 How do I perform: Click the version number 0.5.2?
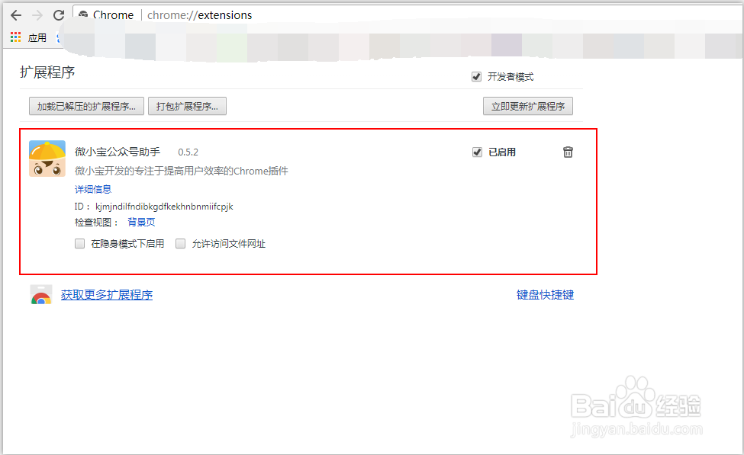pos(188,152)
